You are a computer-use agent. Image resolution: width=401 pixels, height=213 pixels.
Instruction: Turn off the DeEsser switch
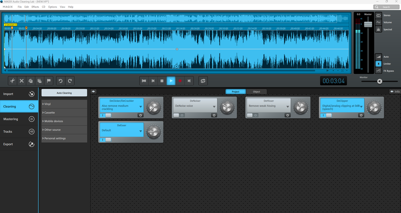106,140
